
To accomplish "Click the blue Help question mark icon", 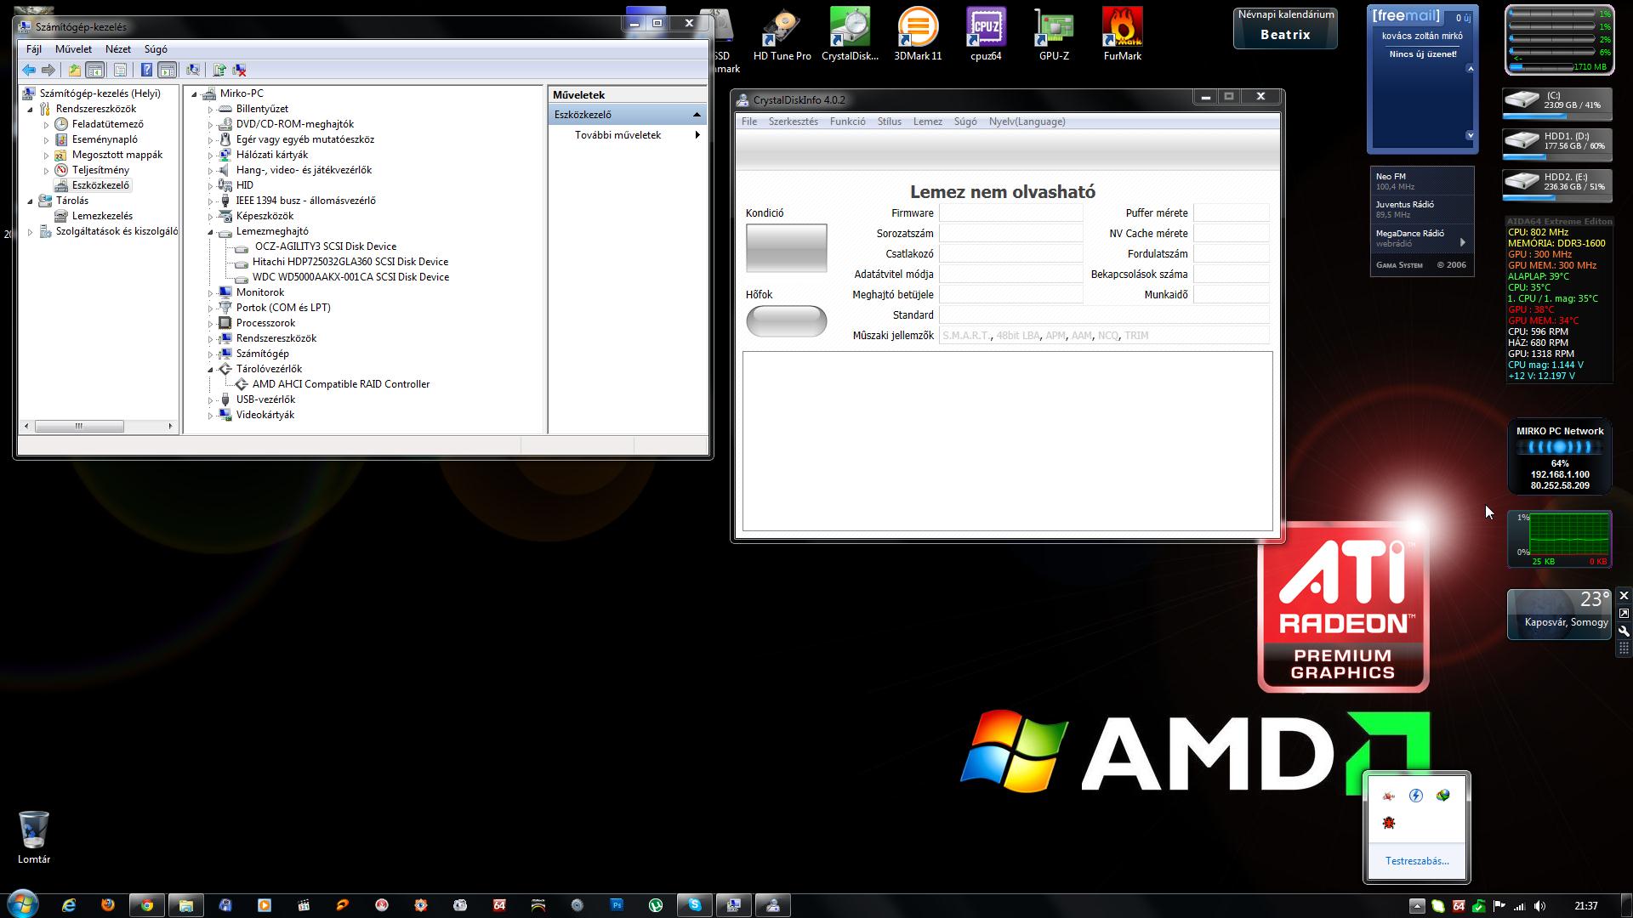I will pos(146,71).
